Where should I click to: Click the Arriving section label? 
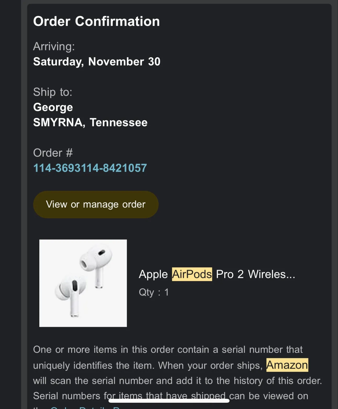pos(54,47)
